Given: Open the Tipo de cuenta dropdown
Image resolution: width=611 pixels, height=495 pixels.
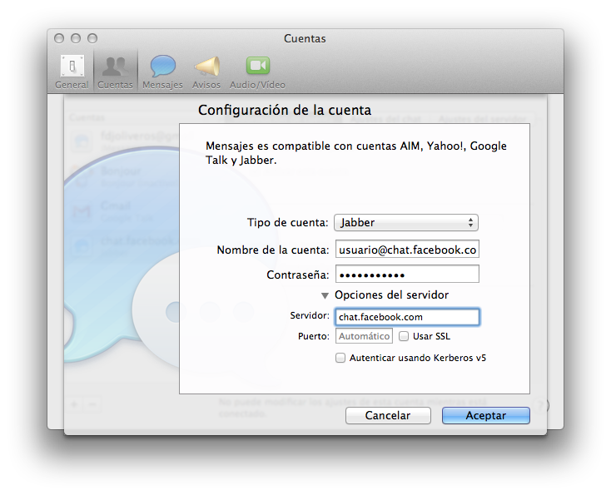Looking at the screenshot, I should (x=406, y=222).
